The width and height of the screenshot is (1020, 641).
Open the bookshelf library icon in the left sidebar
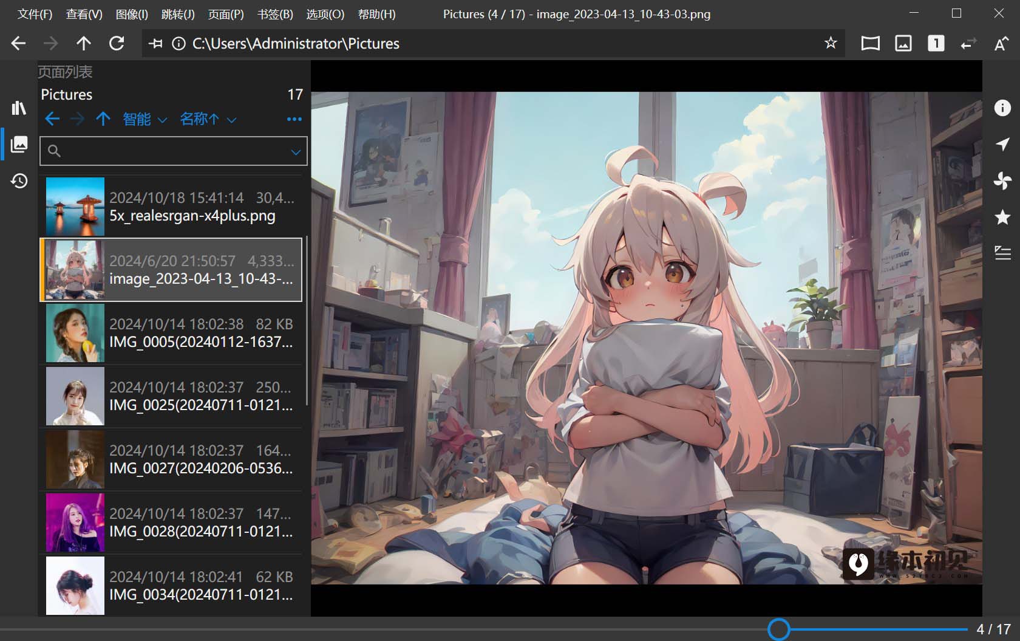coord(19,108)
